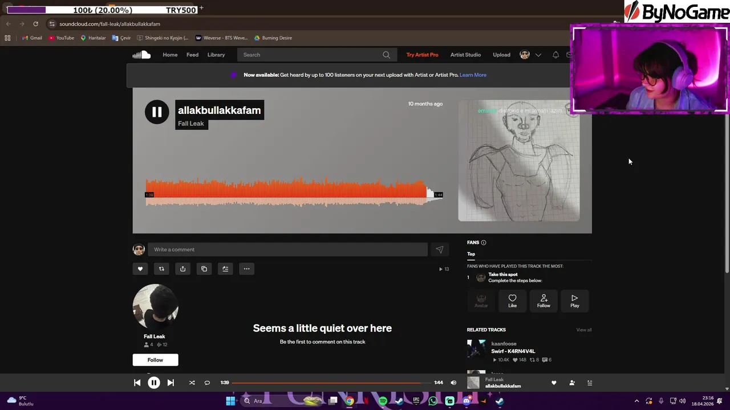Copy the track link using the copy icon
730x410 pixels.
(204, 269)
